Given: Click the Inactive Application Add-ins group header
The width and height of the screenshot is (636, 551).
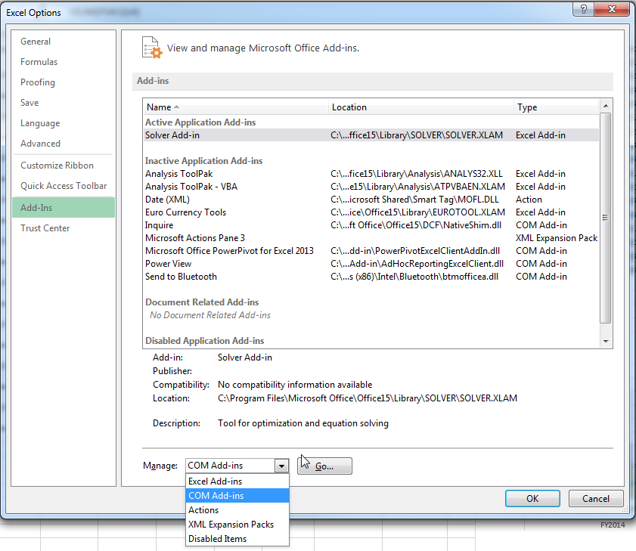Looking at the screenshot, I should (x=203, y=160).
